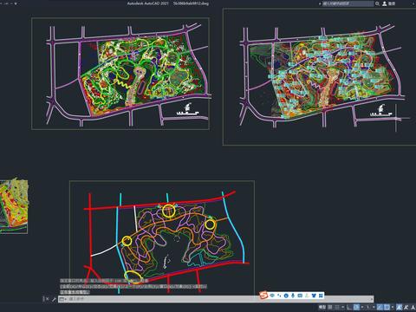Expand the command line history arrow at right end

pos(372,299)
